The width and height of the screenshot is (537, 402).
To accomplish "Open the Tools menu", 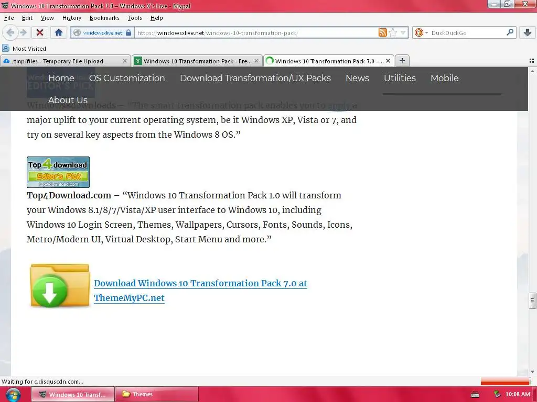I will [x=135, y=18].
